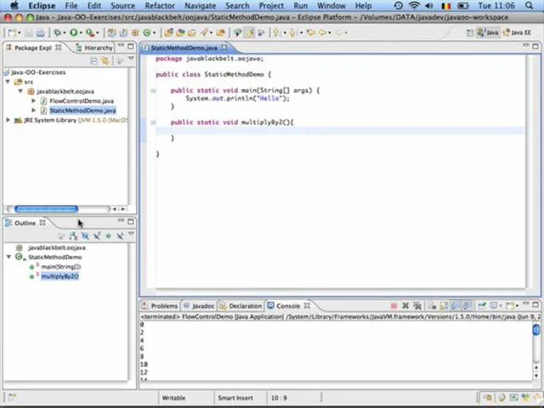Viewport: 544px width, 408px height.
Task: Click the Back navigation arrow in the toolbar
Action: pos(322,32)
